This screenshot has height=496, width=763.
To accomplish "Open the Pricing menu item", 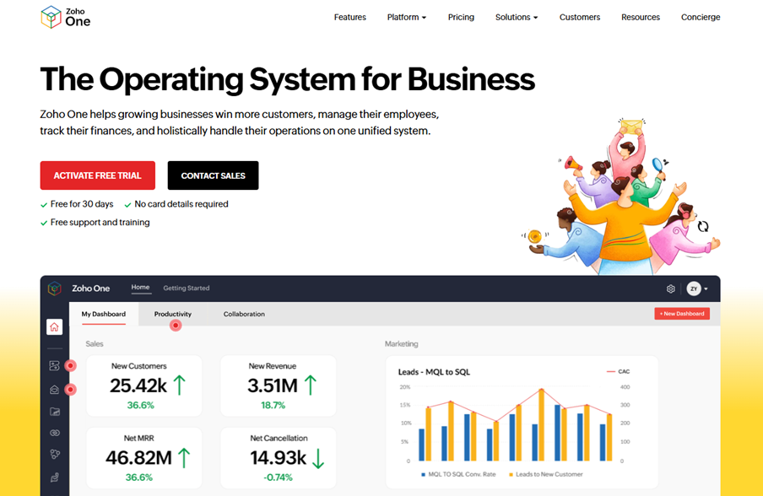I will point(461,16).
